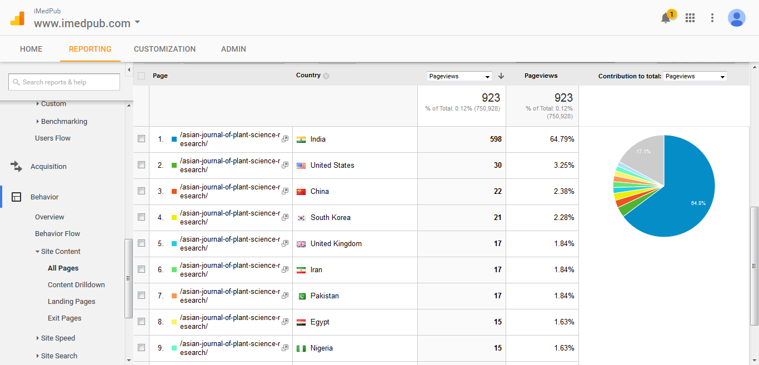Go to the HOME tab
This screenshot has width=759, height=365.
(x=31, y=49)
